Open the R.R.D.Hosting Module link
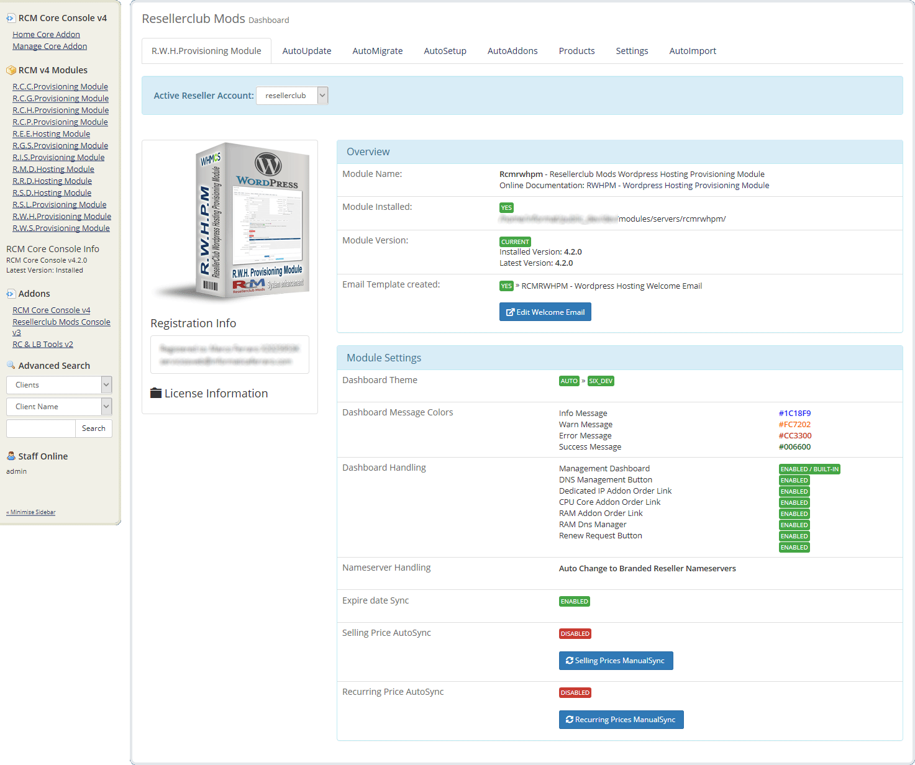Image resolution: width=915 pixels, height=765 pixels. (52, 181)
